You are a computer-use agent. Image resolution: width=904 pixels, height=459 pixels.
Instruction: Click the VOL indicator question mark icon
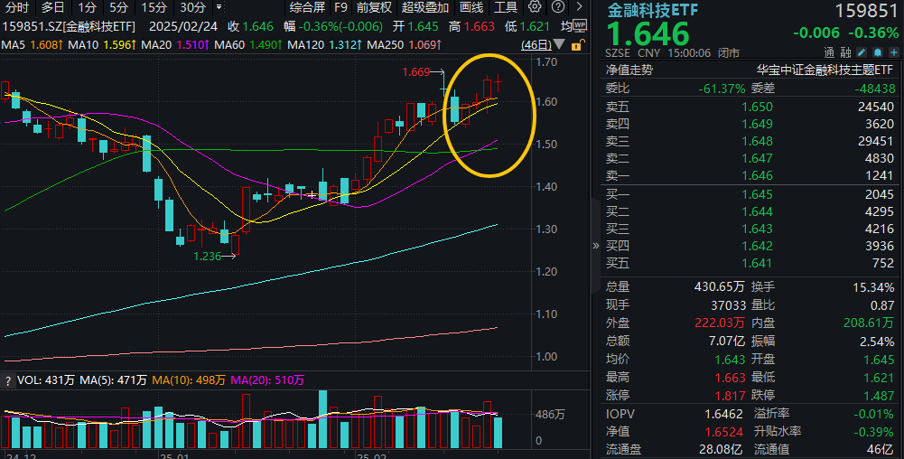point(7,380)
